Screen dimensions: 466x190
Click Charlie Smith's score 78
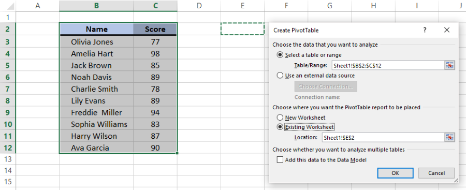[x=155, y=89]
